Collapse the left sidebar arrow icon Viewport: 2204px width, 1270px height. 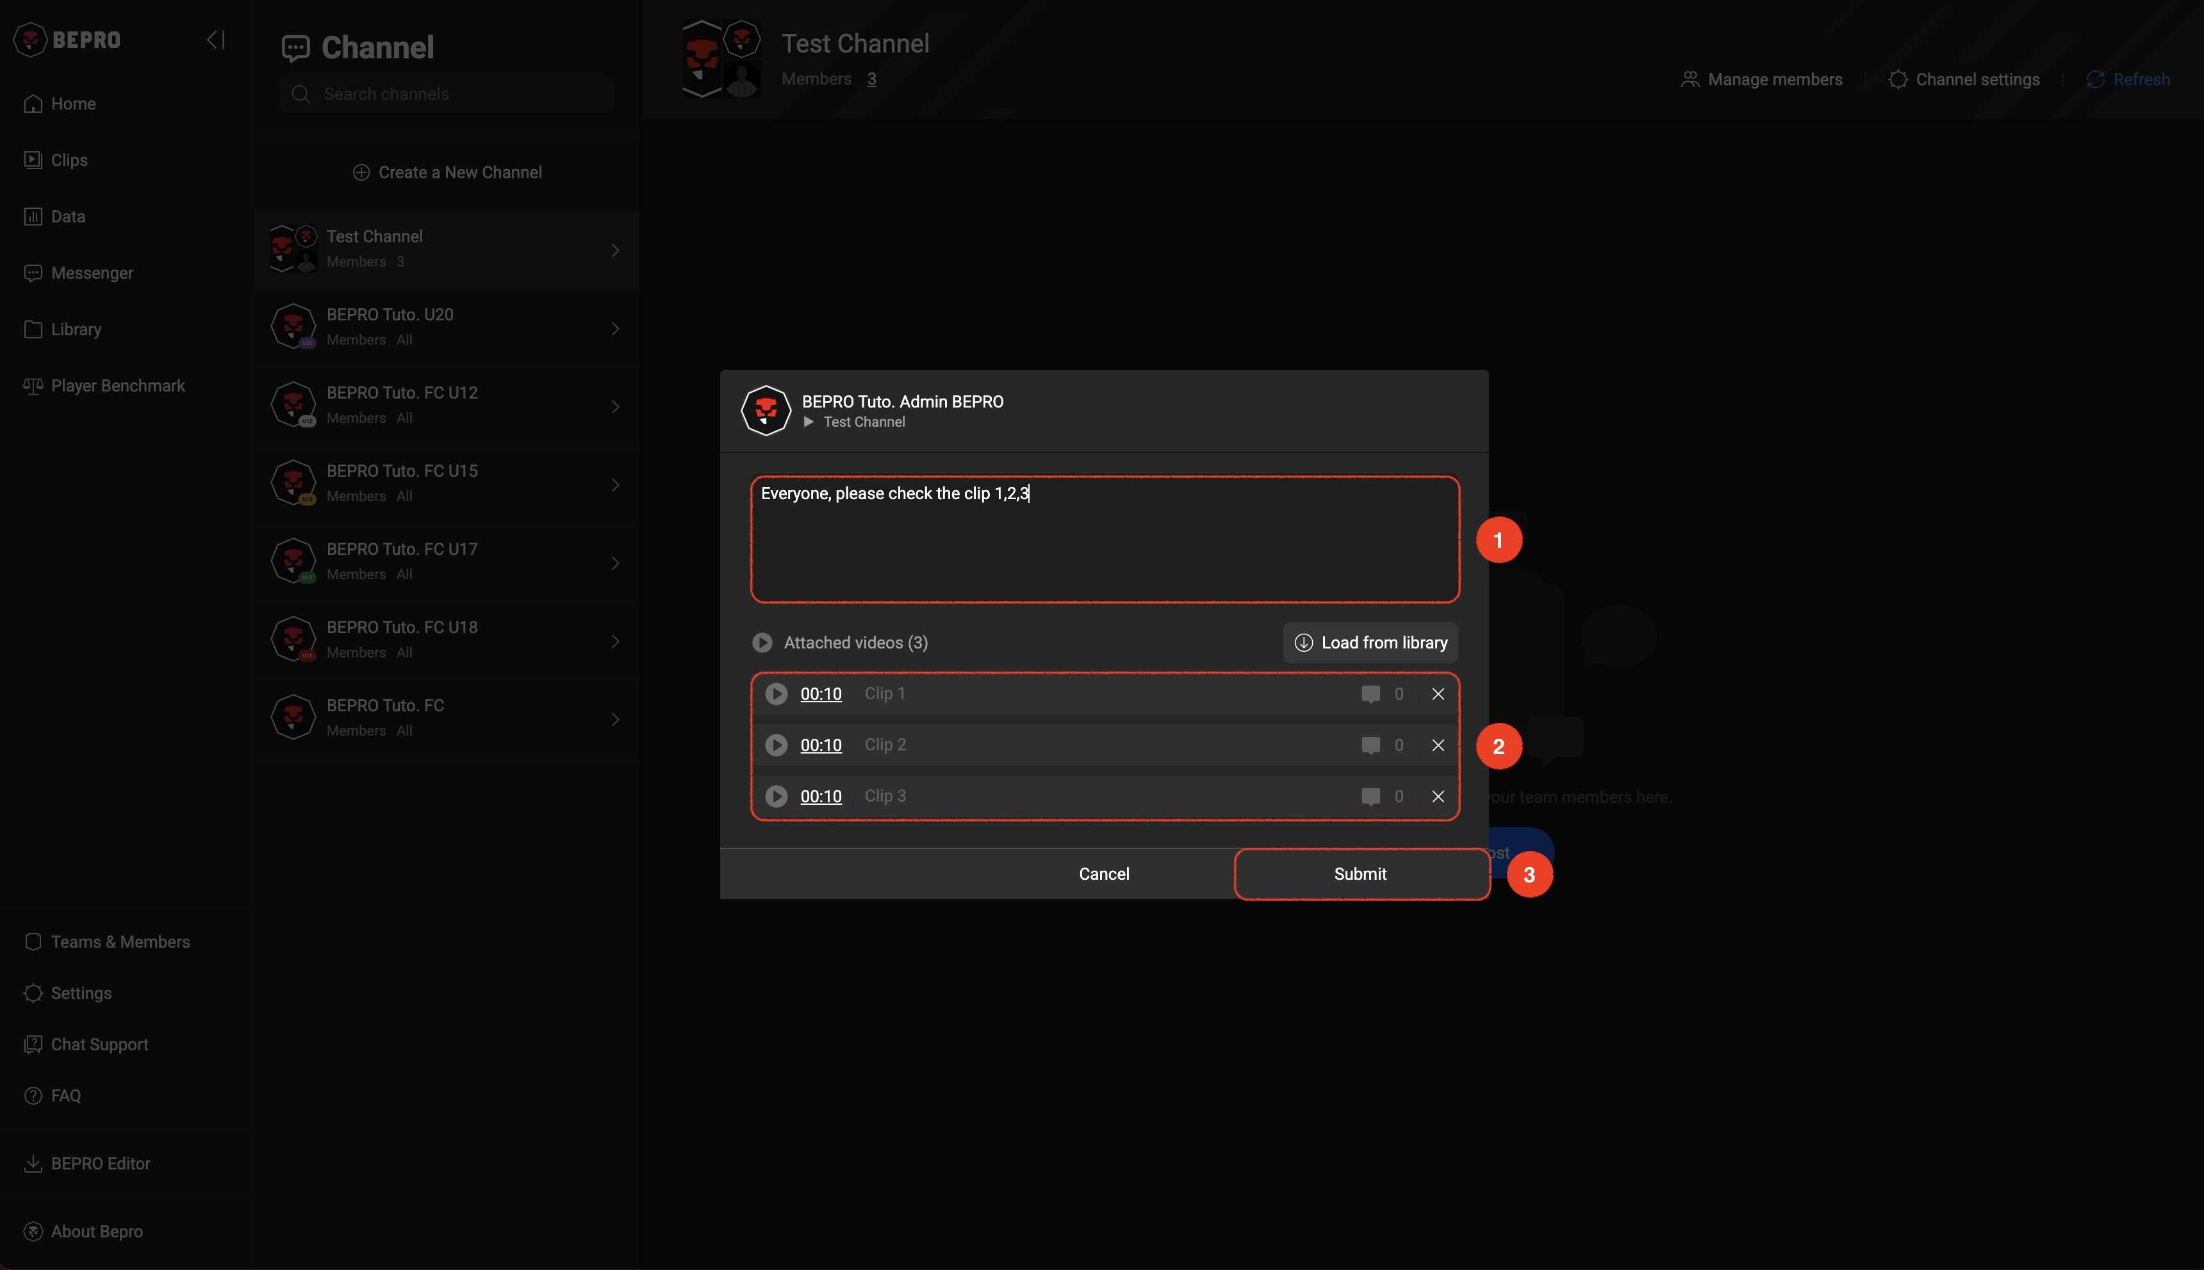[215, 40]
